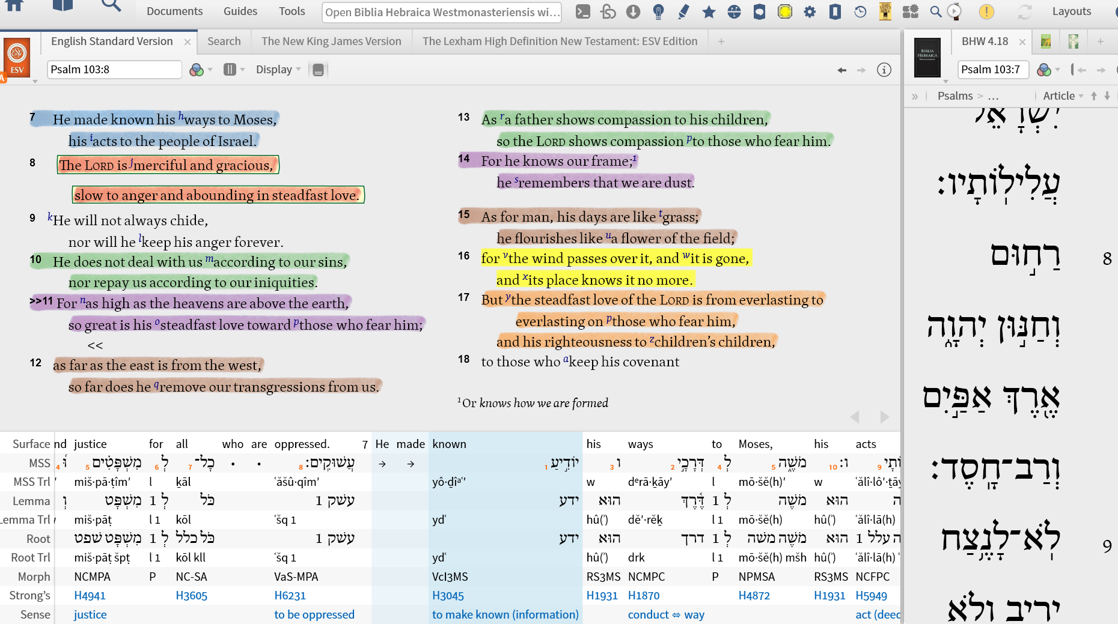Viewport: 1118px width, 624px height.
Task: Show ESV resource information panel
Action: tap(884, 70)
